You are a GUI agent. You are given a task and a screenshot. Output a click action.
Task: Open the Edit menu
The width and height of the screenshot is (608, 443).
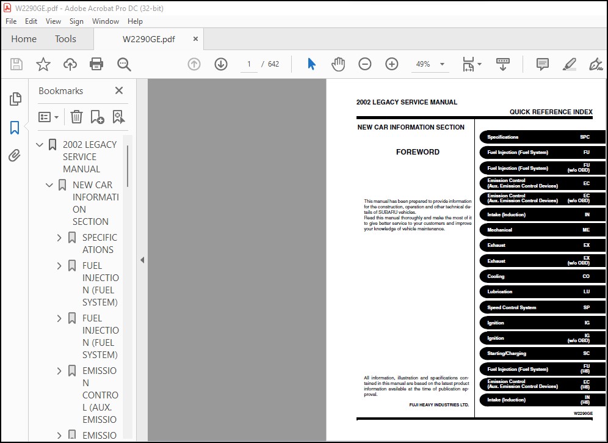pyautogui.click(x=31, y=21)
